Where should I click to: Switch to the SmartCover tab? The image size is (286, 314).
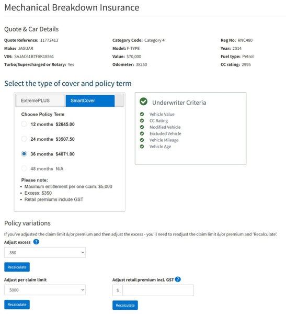click(90, 100)
